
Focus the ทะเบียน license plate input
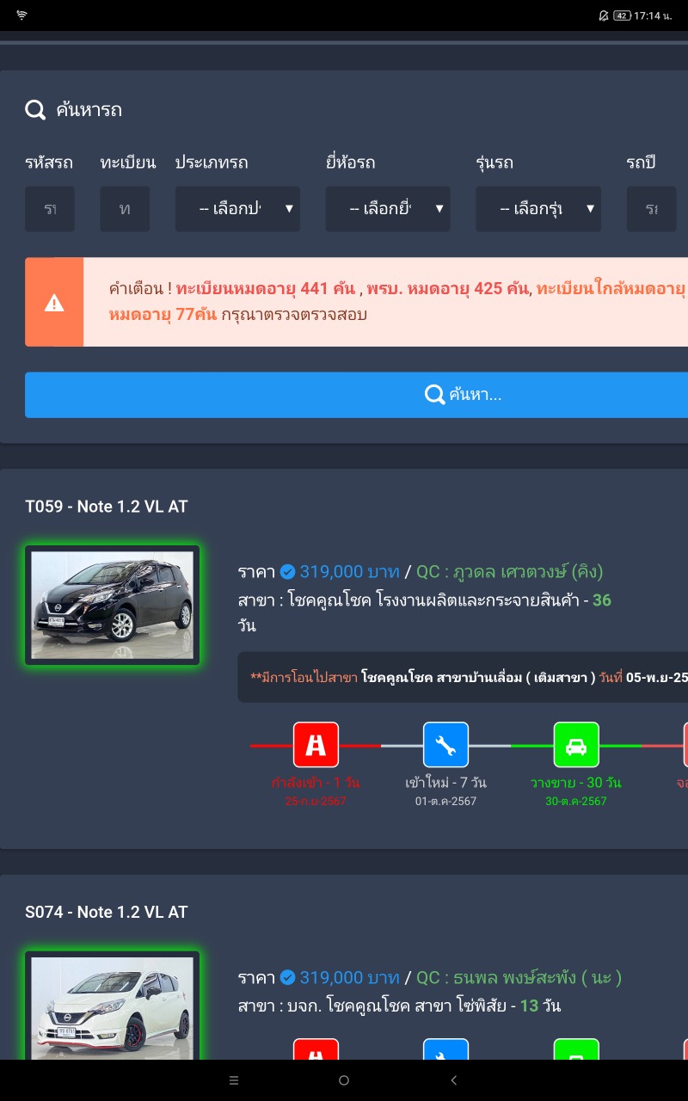point(125,209)
